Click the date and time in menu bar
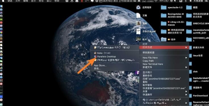 click(x=118, y=1)
